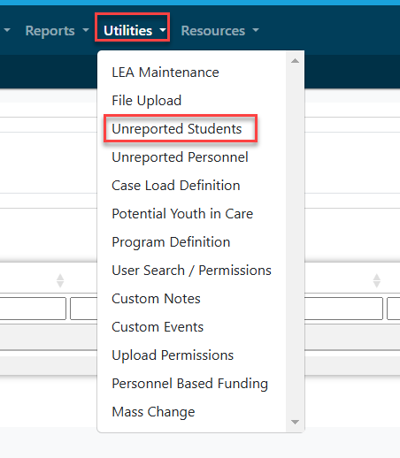This screenshot has height=458, width=400.
Task: Open Program Definition item
Action: [x=171, y=242]
